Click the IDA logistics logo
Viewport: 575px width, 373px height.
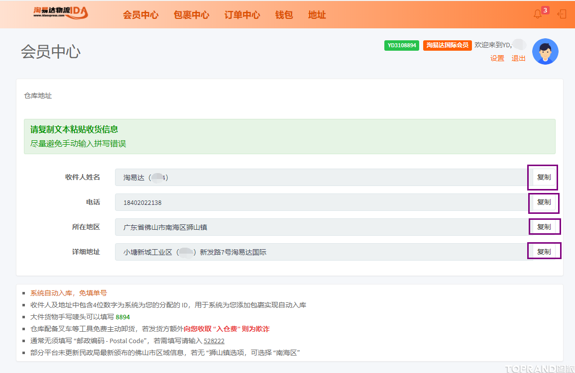[x=61, y=13]
